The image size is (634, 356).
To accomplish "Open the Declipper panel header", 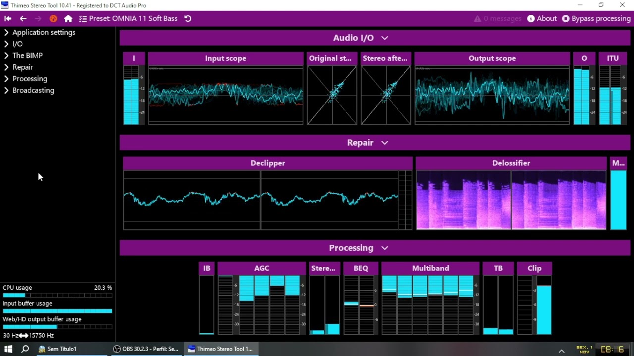I will [268, 163].
